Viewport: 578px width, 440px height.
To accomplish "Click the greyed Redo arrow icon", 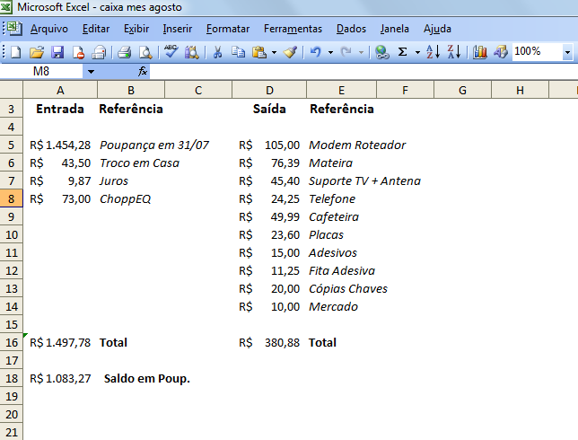I will coord(346,52).
